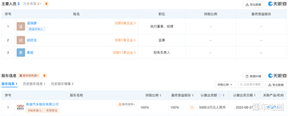Click the 点击进行搜索 search field

[251, 85]
